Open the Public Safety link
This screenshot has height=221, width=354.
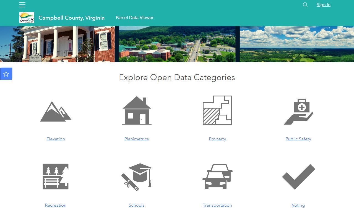pos(298,139)
